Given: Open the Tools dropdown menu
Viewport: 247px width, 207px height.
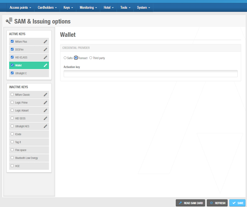Looking at the screenshot, I should tap(125, 7).
